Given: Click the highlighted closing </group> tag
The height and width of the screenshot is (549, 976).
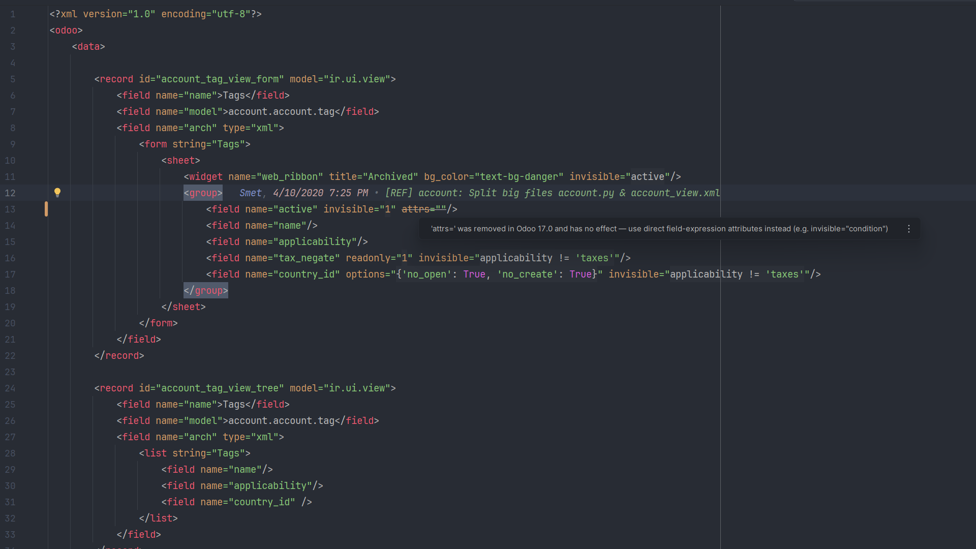Looking at the screenshot, I should (x=206, y=290).
